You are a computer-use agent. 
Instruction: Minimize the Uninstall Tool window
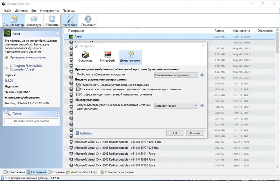(x=252, y=4)
